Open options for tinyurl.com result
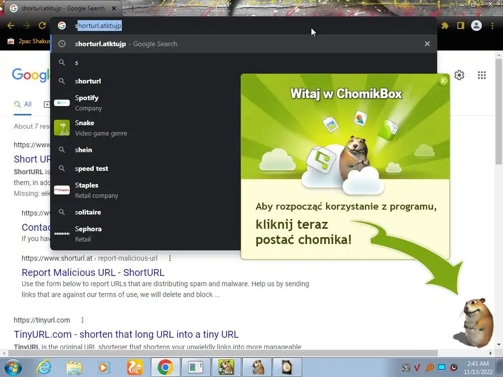The image size is (503, 377). 83,320
